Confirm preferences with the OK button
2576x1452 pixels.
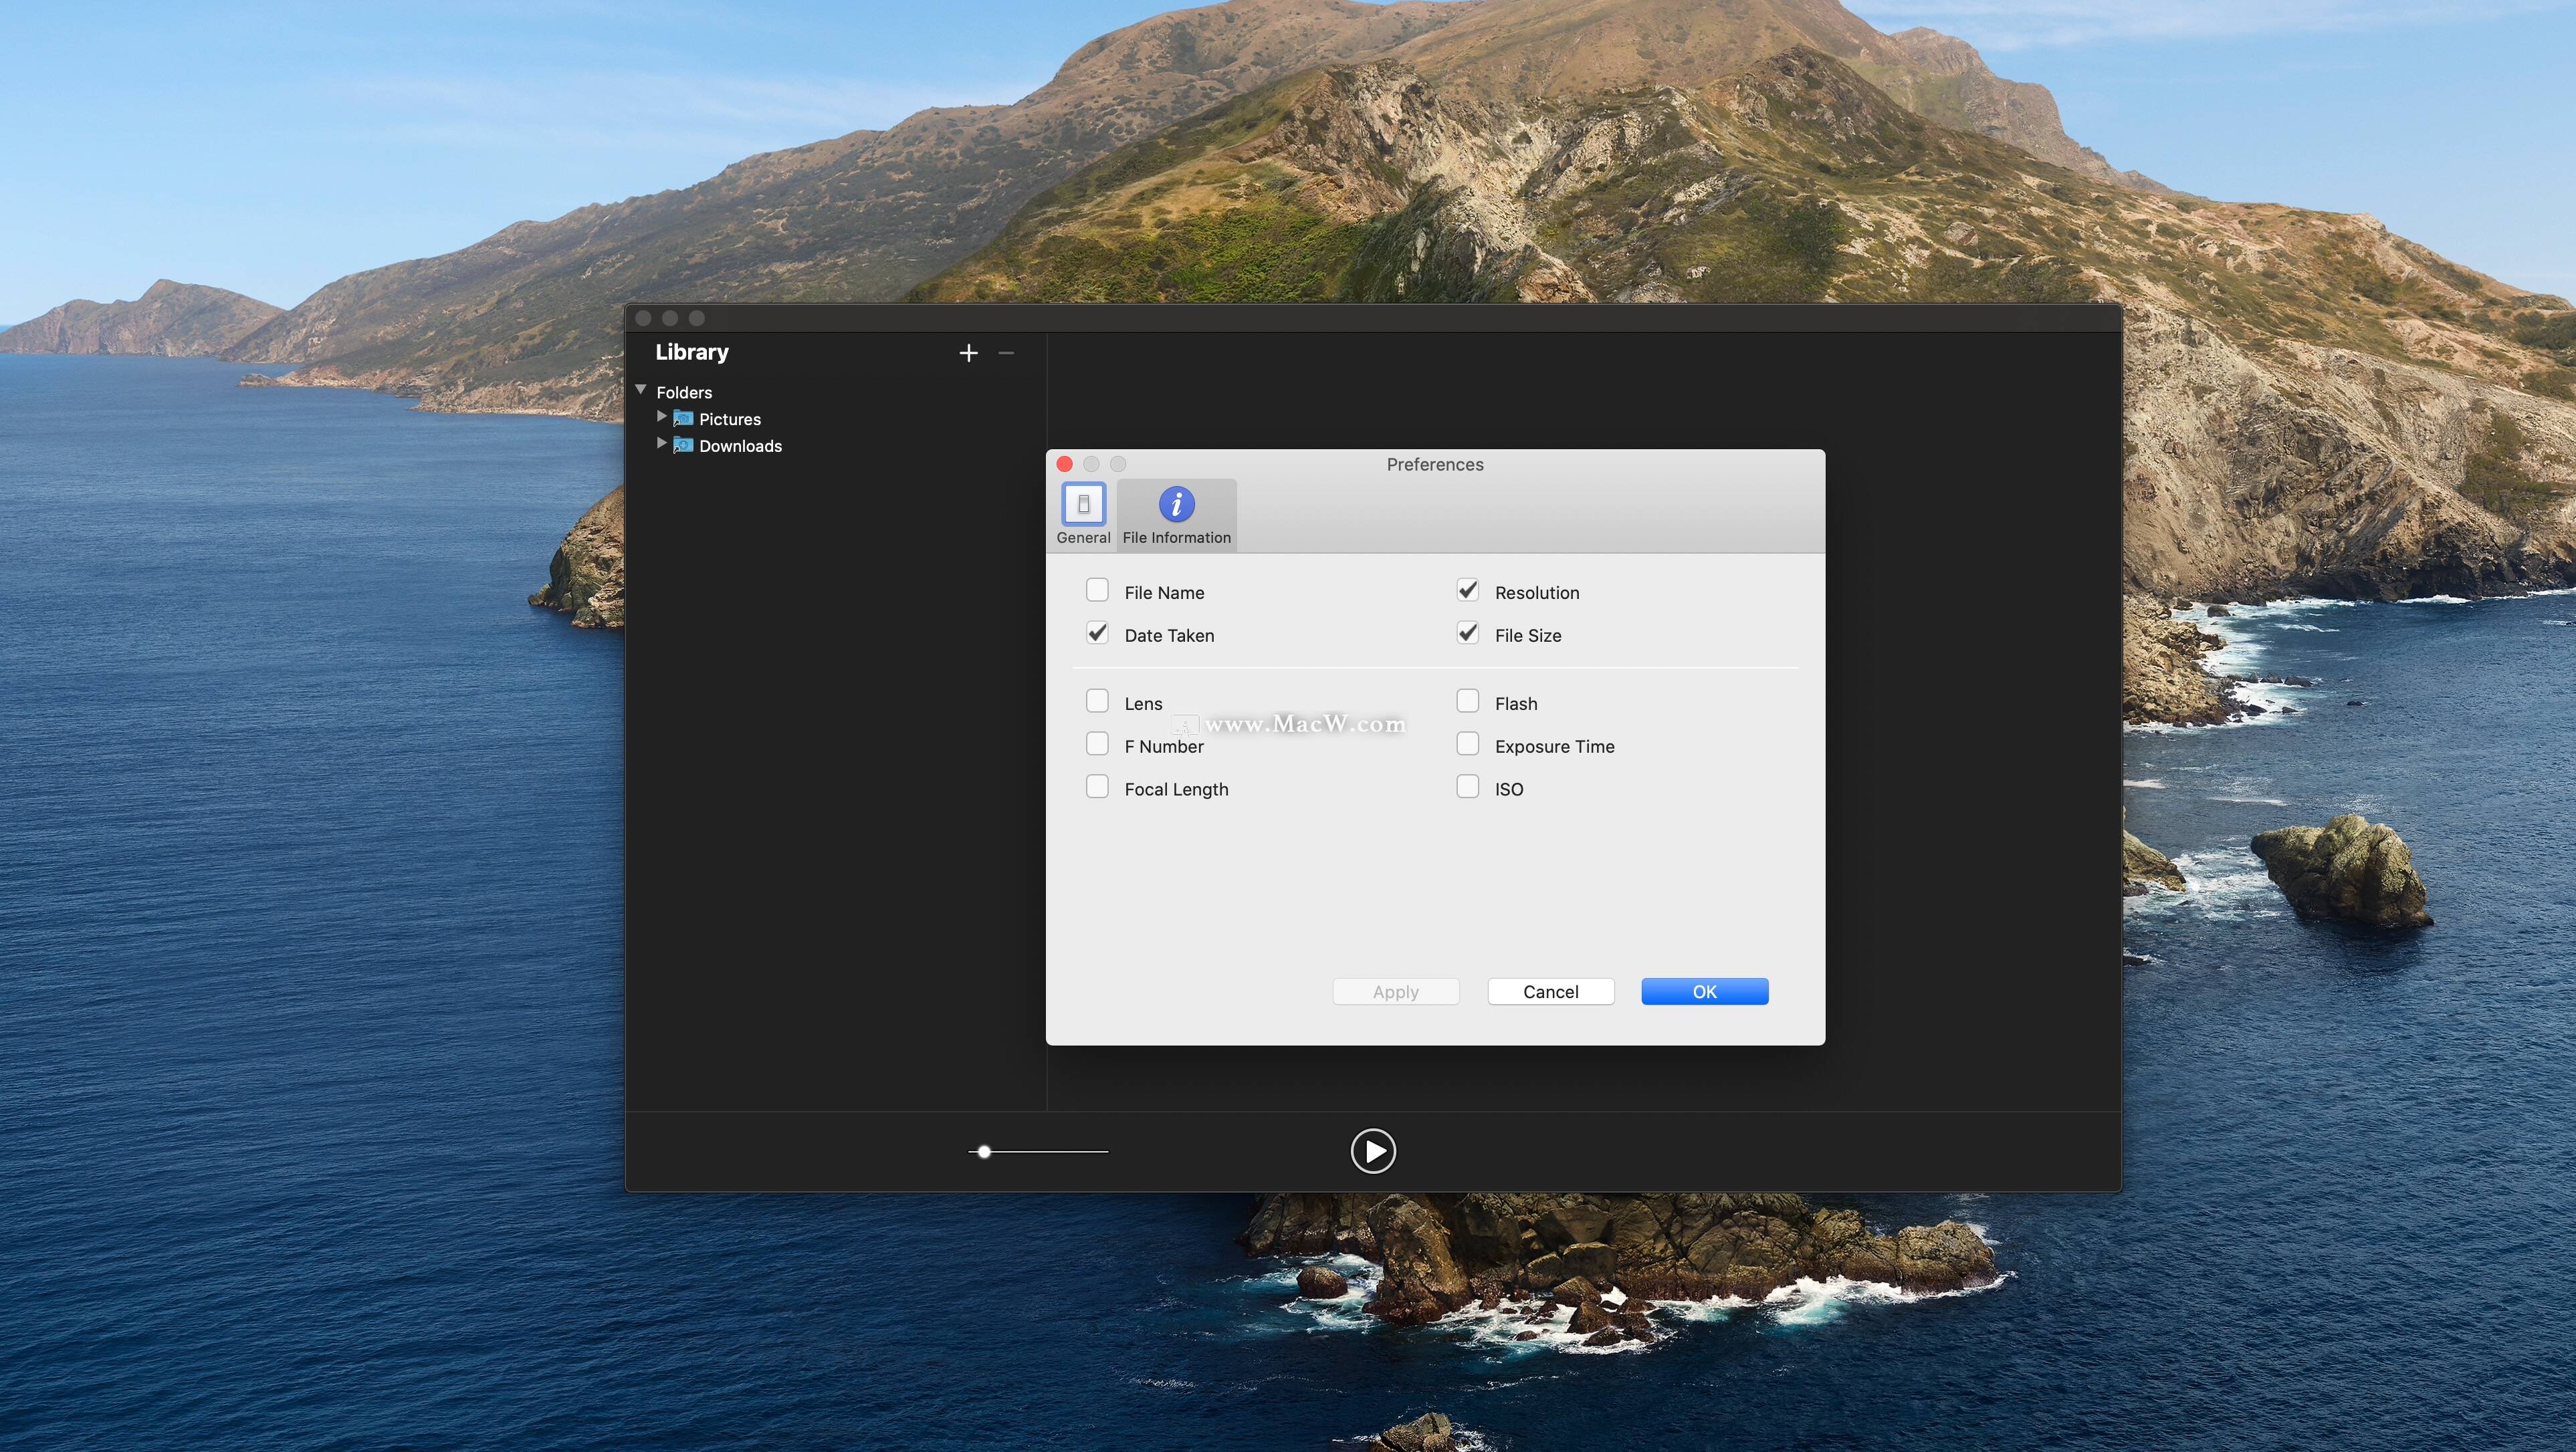point(1704,991)
